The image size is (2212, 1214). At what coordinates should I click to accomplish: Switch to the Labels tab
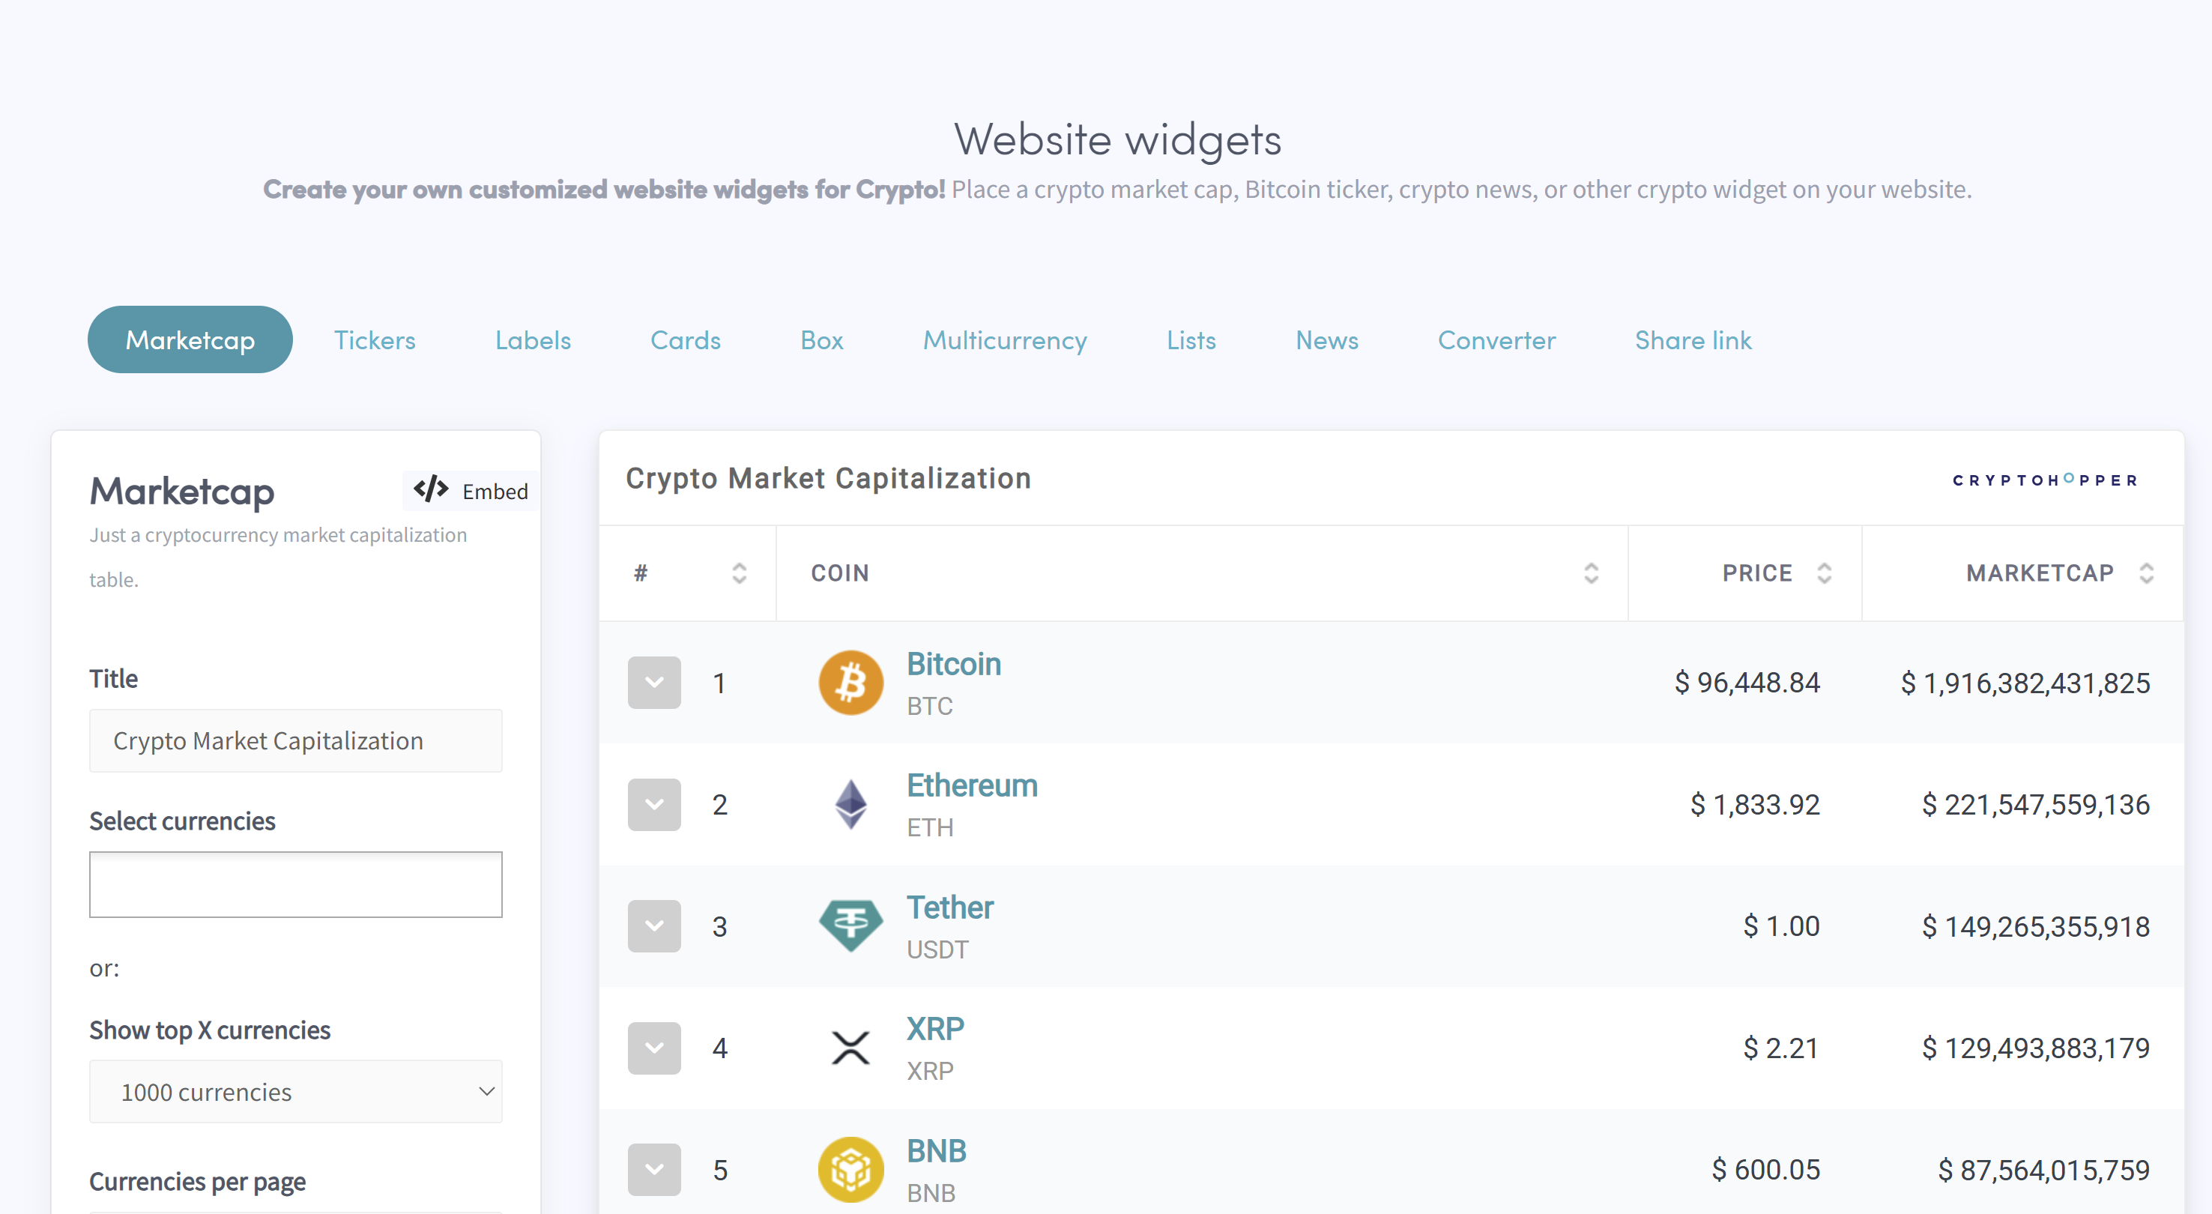pyautogui.click(x=532, y=340)
